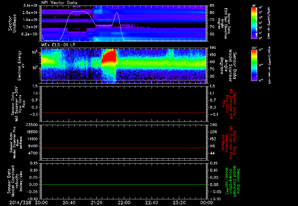Click the NF color bar gradient

pos(254,23)
